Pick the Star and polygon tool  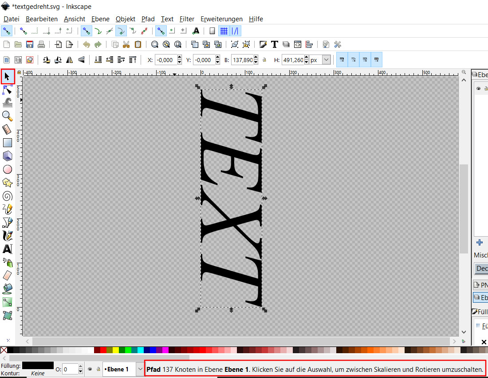tap(7, 183)
